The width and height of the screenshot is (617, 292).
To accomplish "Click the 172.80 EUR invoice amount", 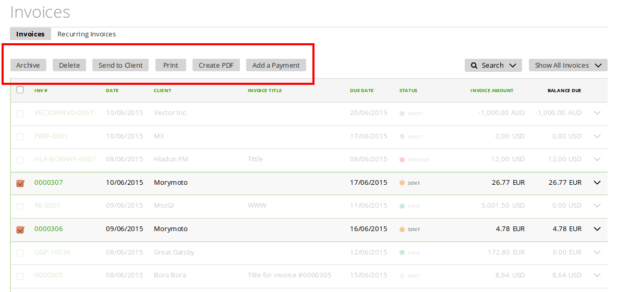I will point(506,252).
